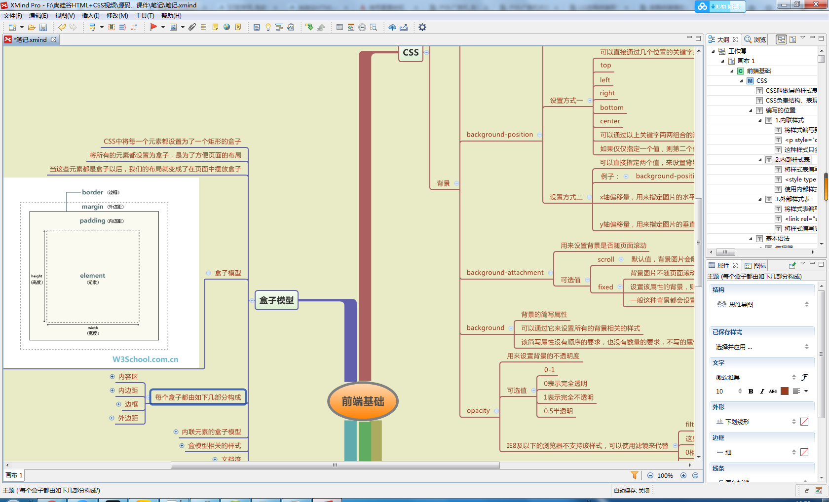Click the light bulb brainstorm icon
Screen dimensions: 829x502
tap(268, 28)
